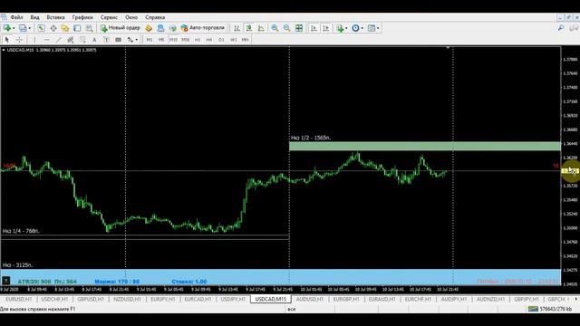Switch to the EURUSD,H1 chart tab

point(18,299)
